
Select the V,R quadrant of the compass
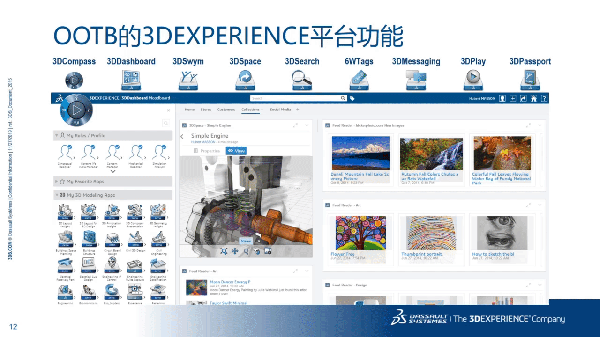tap(76, 123)
